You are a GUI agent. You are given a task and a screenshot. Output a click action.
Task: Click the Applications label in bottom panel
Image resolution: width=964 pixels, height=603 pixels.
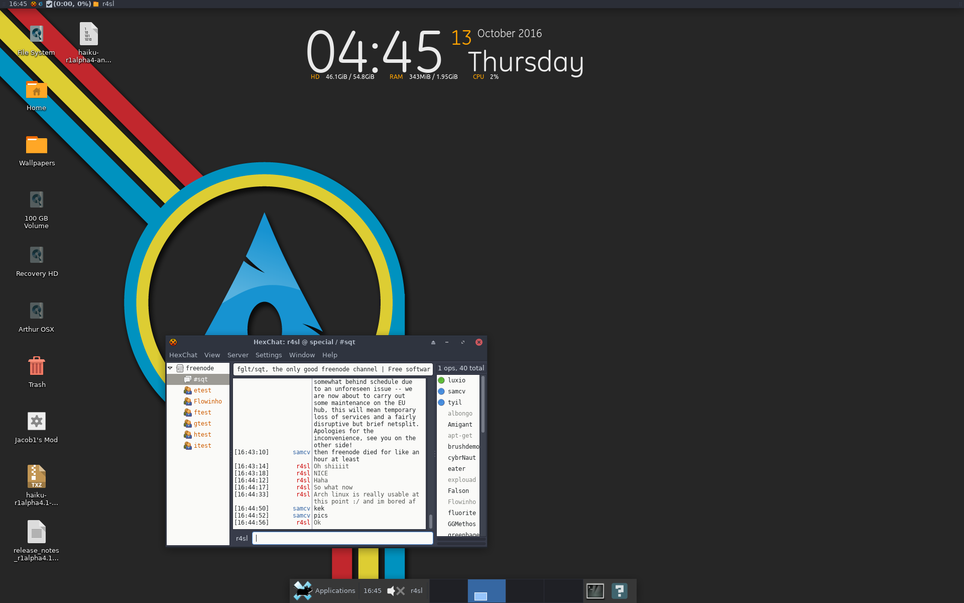click(x=335, y=591)
